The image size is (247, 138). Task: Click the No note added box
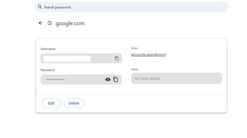176,78
